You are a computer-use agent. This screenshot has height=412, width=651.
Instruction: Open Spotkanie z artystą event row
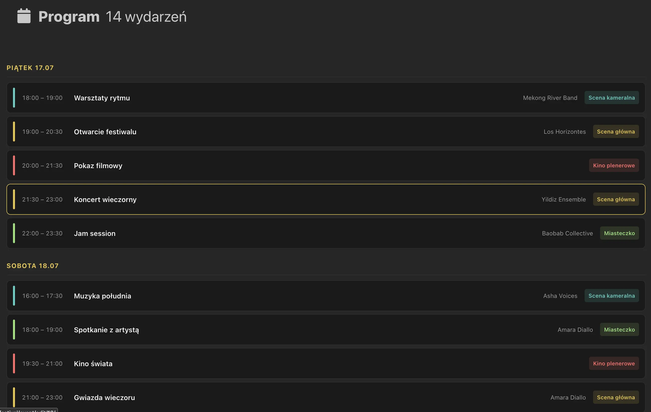(x=325, y=330)
